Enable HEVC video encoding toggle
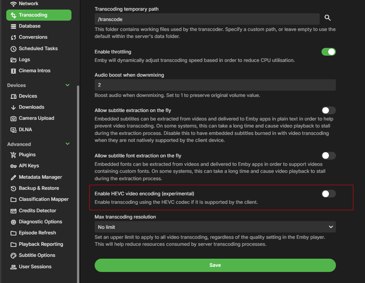 point(329,193)
